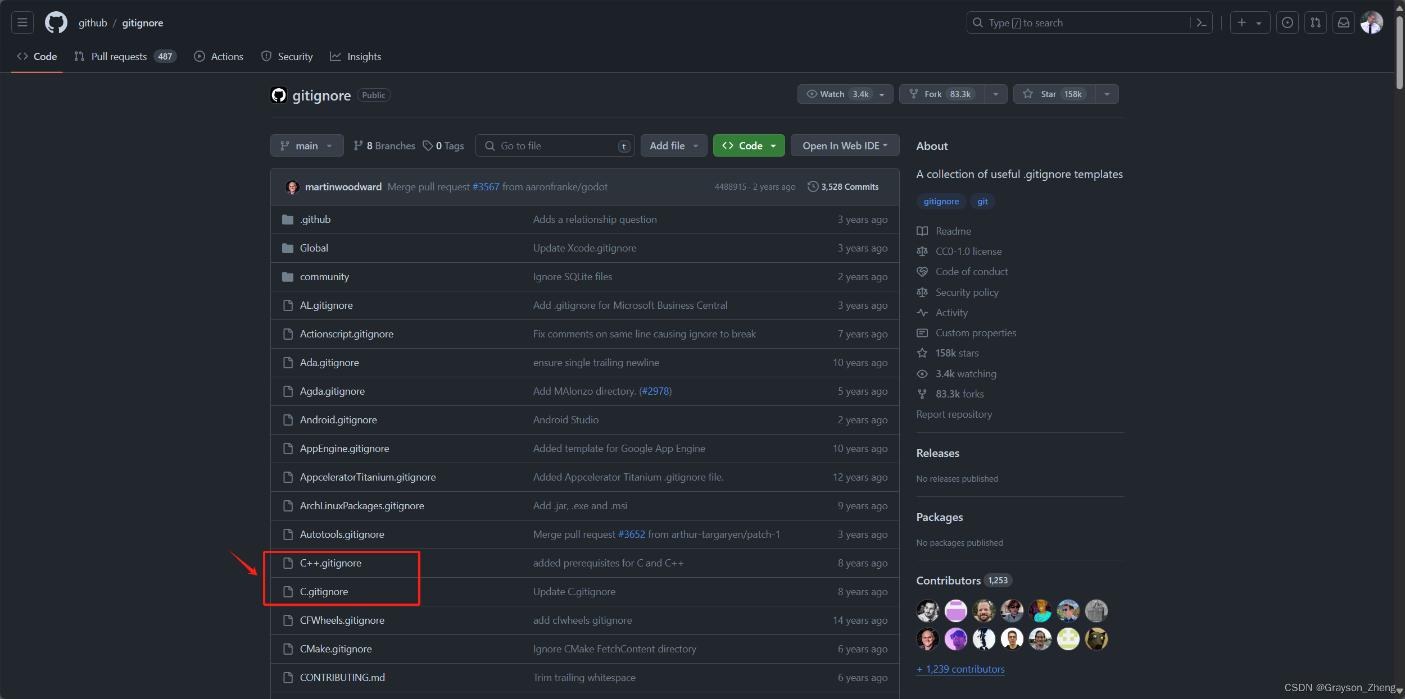
Task: Open CONTRIBUTING.md file
Action: point(342,678)
